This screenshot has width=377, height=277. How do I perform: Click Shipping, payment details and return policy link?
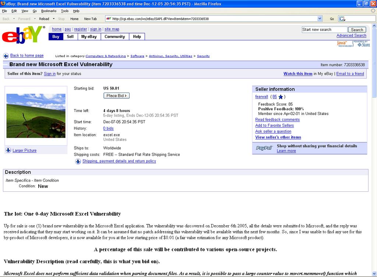pyautogui.click(x=119, y=161)
